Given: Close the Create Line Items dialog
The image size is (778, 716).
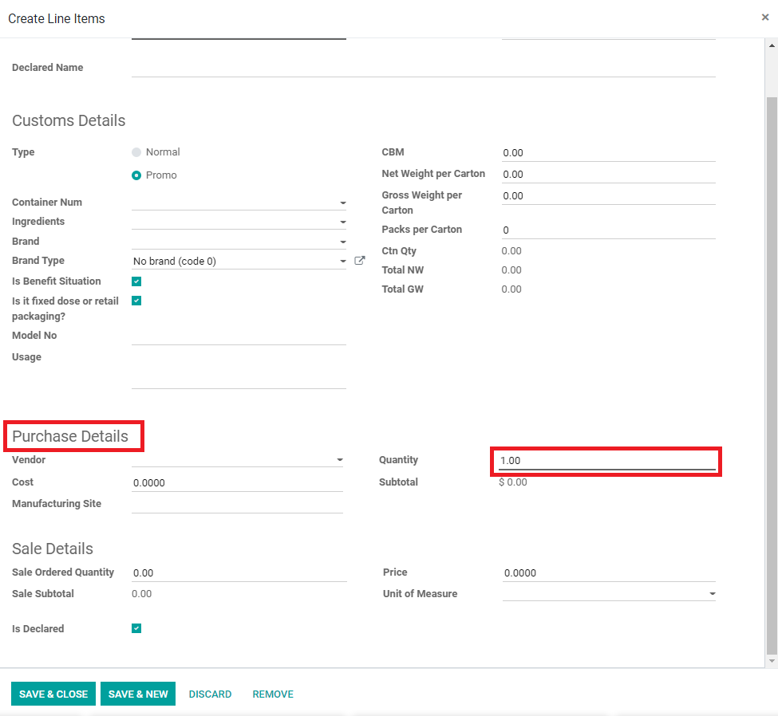Looking at the screenshot, I should 765,18.
